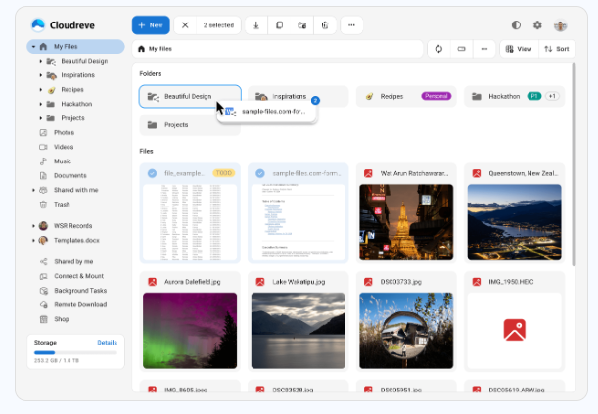
Task: Click the download icon in the toolbar
Action: coord(256,25)
